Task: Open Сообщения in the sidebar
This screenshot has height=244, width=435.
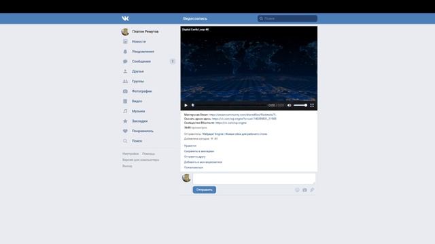Action: [x=141, y=62]
